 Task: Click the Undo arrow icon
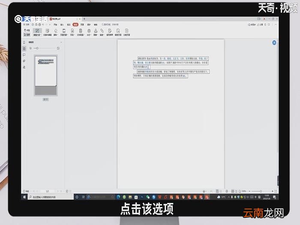click(43, 25)
